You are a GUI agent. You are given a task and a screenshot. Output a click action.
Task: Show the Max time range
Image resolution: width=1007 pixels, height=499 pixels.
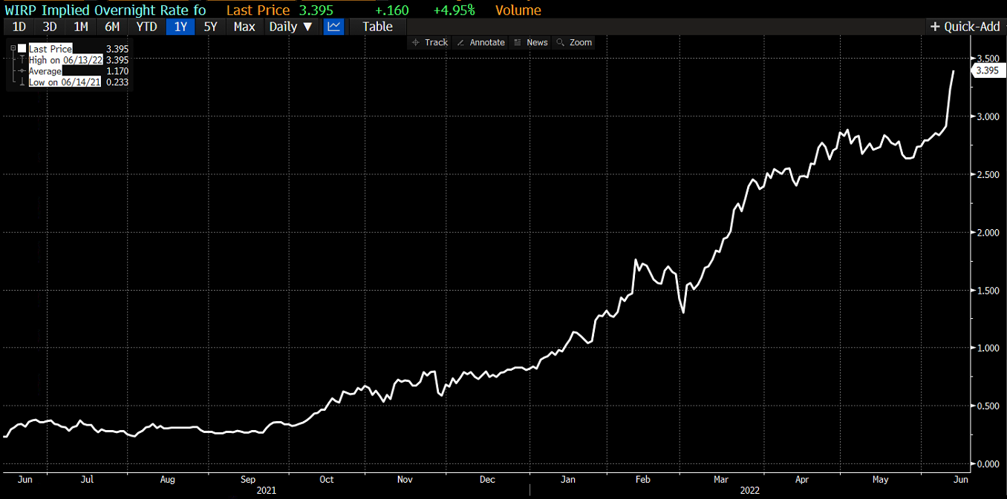[x=244, y=27]
